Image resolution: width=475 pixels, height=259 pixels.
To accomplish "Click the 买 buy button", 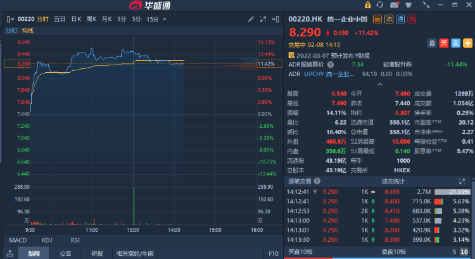I will (x=444, y=43).
